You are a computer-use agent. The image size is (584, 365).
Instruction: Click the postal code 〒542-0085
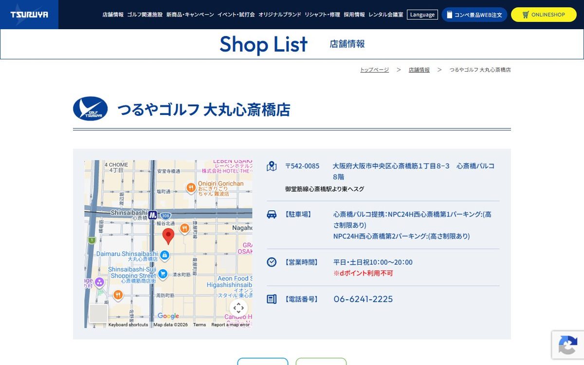click(x=302, y=166)
